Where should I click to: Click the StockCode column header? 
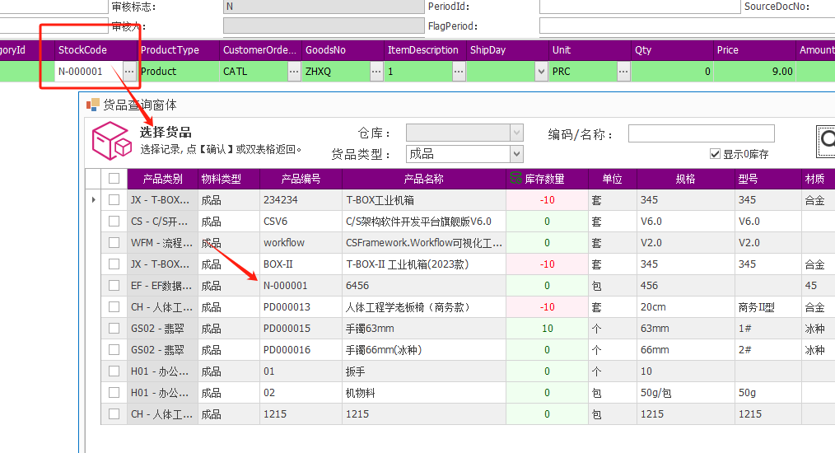(x=96, y=50)
